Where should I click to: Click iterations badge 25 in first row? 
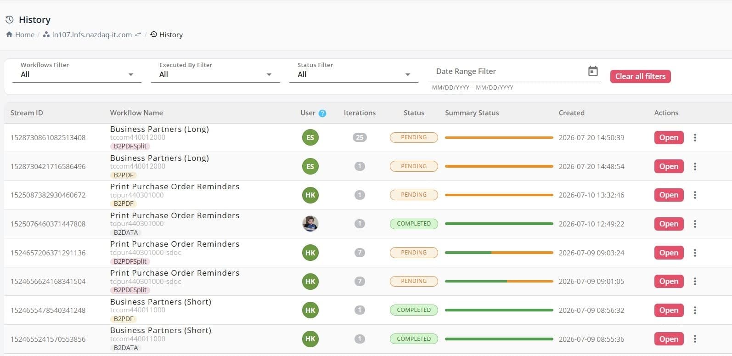point(360,137)
